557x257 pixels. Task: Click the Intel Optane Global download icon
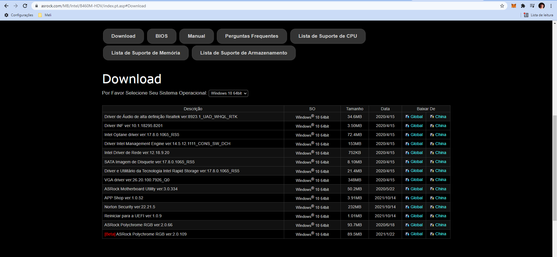[407, 135]
